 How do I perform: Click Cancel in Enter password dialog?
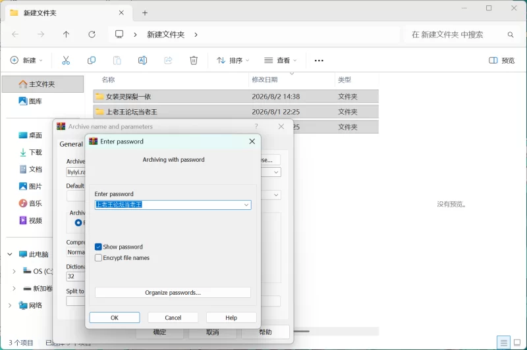[173, 318]
